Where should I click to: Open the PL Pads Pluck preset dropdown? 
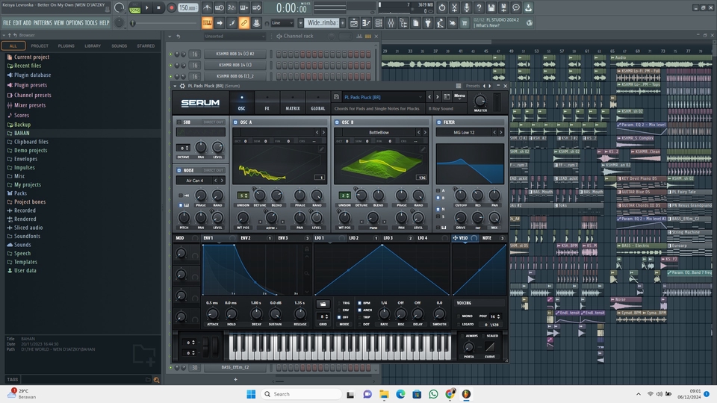pos(383,97)
